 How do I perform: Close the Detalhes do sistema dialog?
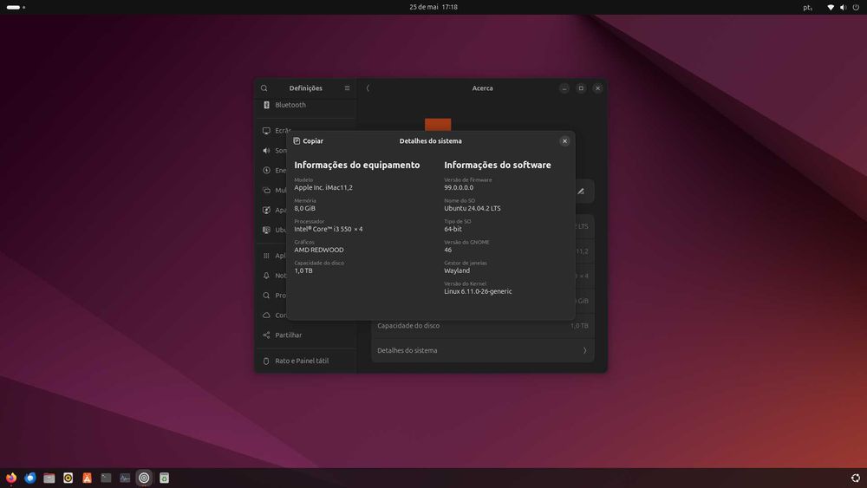click(564, 141)
